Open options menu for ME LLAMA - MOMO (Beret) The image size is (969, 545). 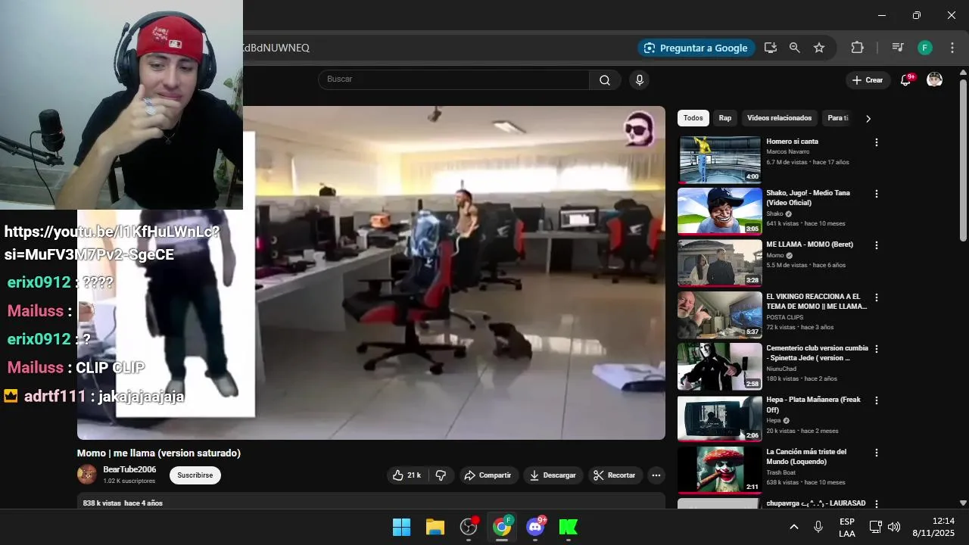[x=877, y=245]
